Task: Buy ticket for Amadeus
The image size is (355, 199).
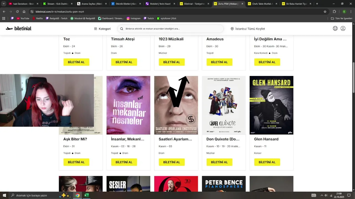Action: [x=219, y=62]
